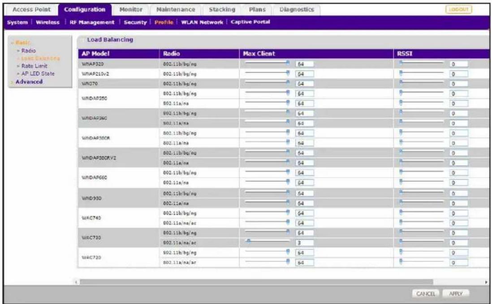This screenshot has height=304, width=492.
Task: Click the Max Client column header
Action: [x=316, y=54]
